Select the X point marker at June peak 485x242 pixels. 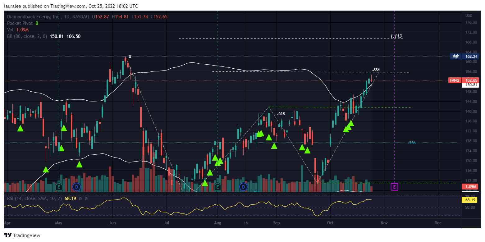coord(130,57)
